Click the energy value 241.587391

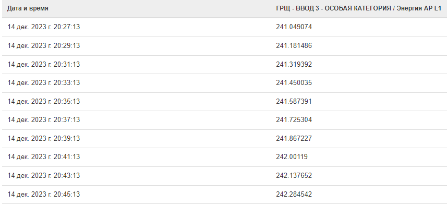click(294, 102)
